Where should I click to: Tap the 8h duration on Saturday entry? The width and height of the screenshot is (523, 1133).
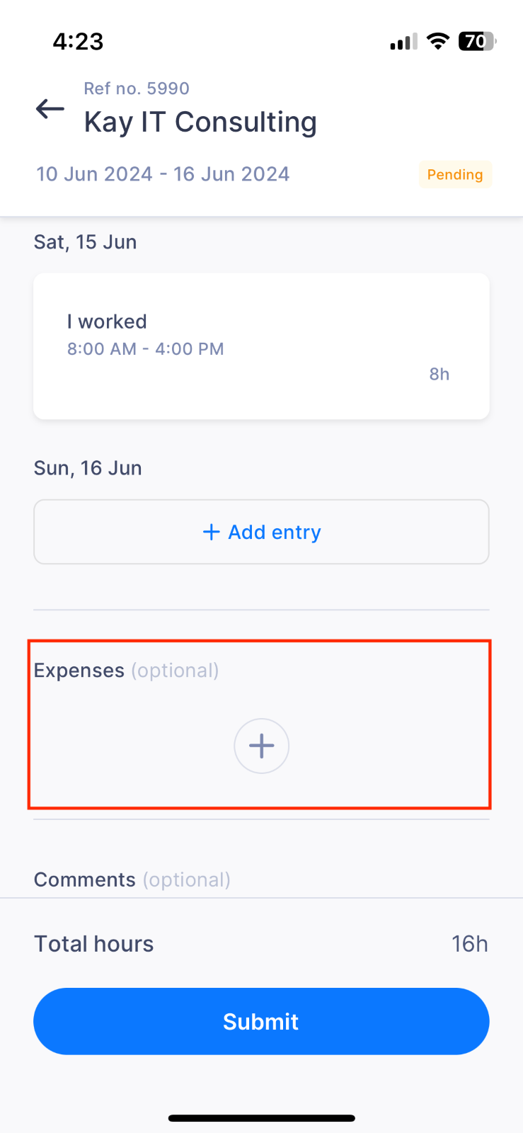pyautogui.click(x=439, y=374)
